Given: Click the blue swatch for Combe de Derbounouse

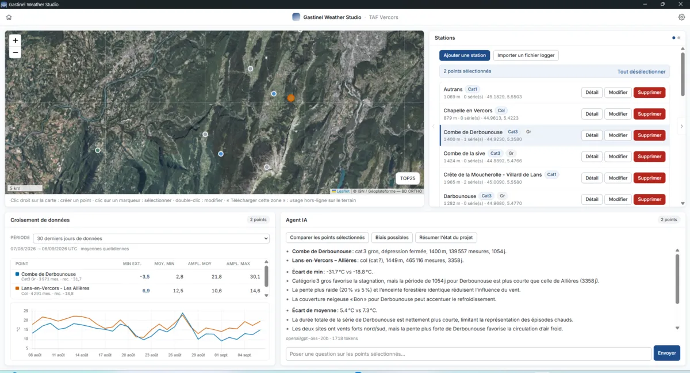Looking at the screenshot, I should (x=17, y=275).
